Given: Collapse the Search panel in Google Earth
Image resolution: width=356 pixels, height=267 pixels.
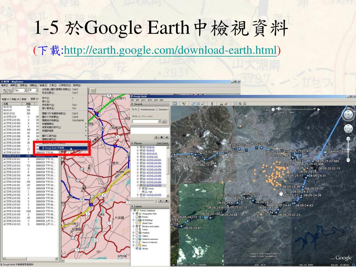Looking at the screenshot, I should 132,104.
